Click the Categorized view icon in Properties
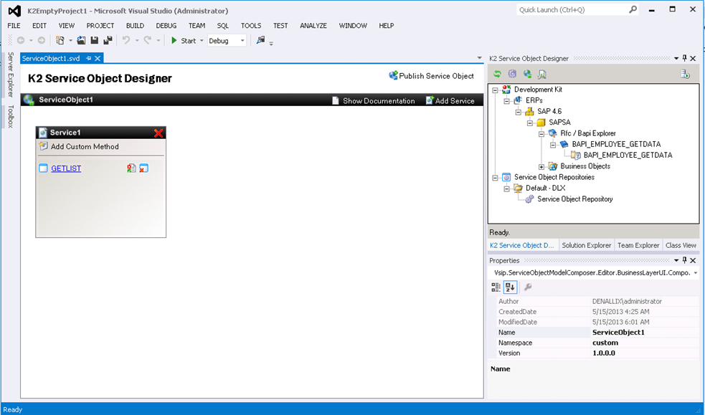The height and width of the screenshot is (415, 705). [496, 287]
